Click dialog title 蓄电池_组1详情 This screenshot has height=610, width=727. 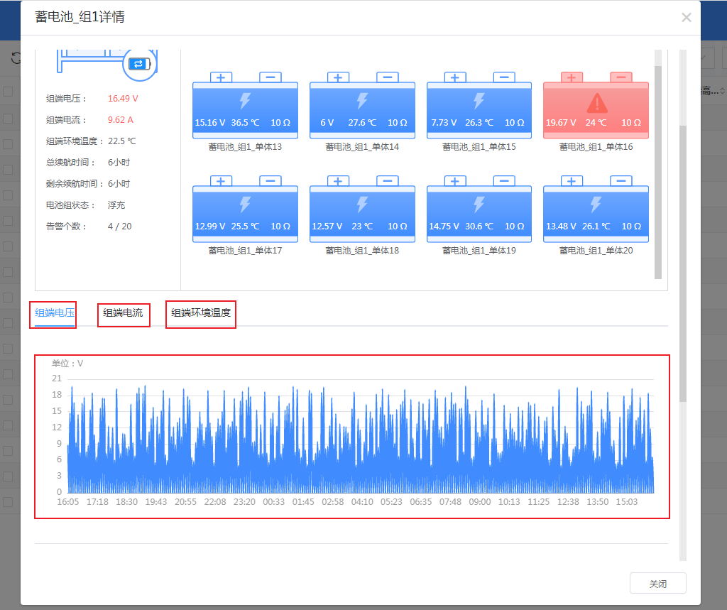(x=80, y=17)
